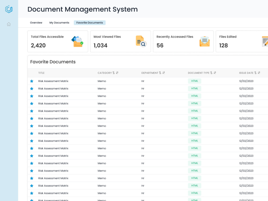Toggle the star on the third table row
The width and height of the screenshot is (268, 201).
pos(32,96)
